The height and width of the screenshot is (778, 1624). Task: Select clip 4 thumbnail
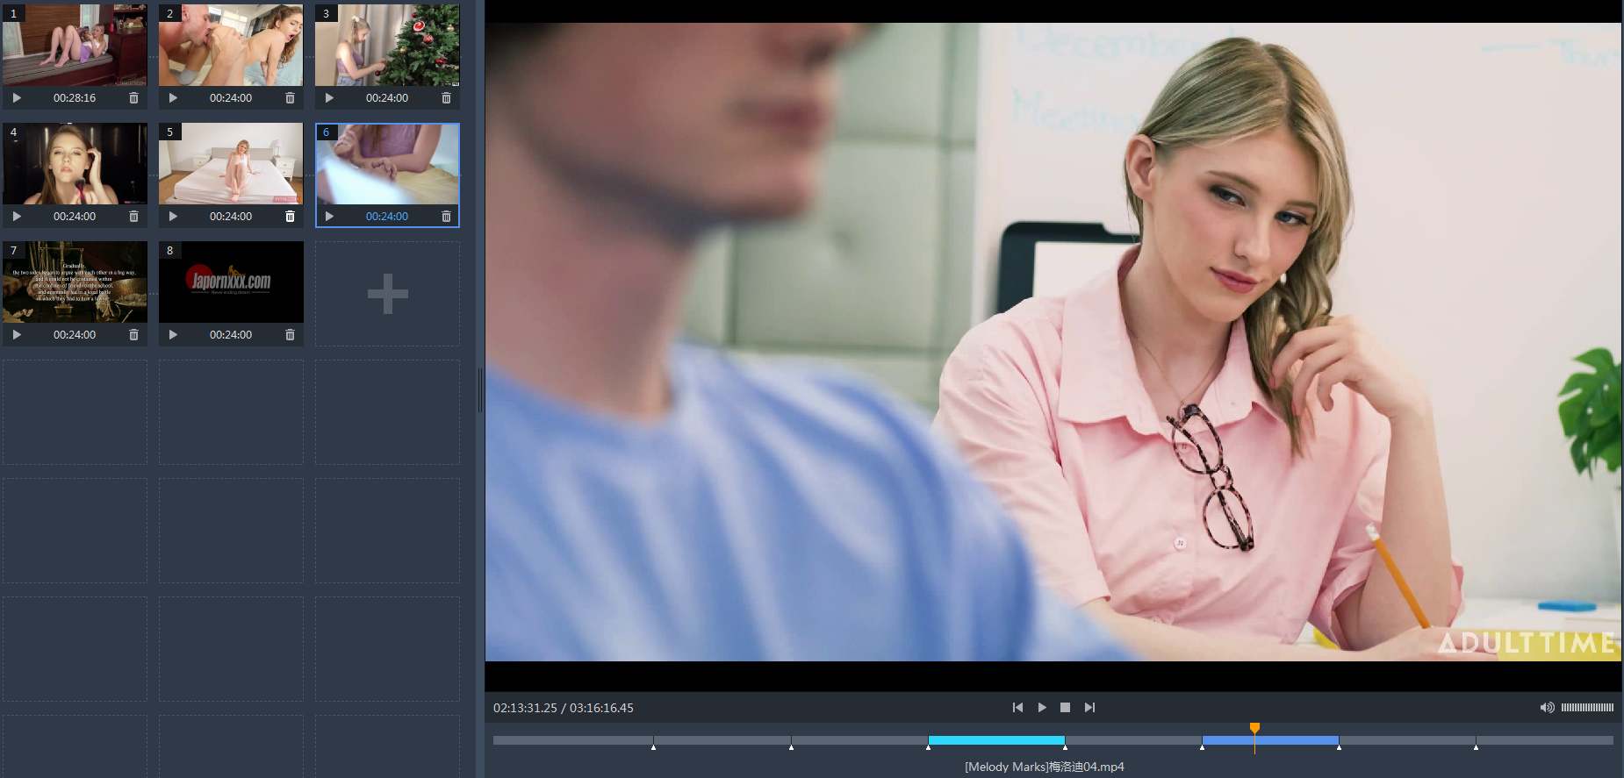[75, 163]
